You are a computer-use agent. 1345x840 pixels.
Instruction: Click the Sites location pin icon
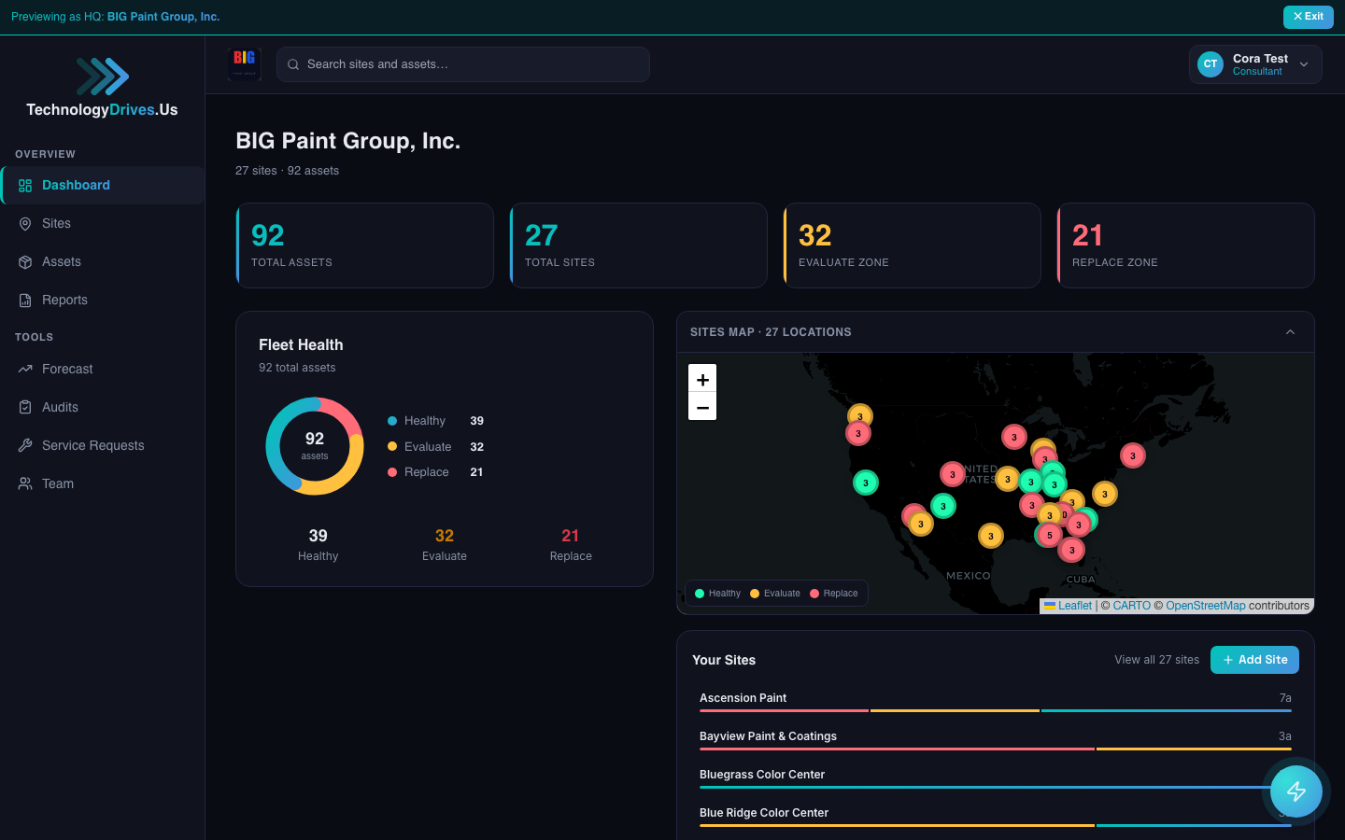tap(25, 224)
